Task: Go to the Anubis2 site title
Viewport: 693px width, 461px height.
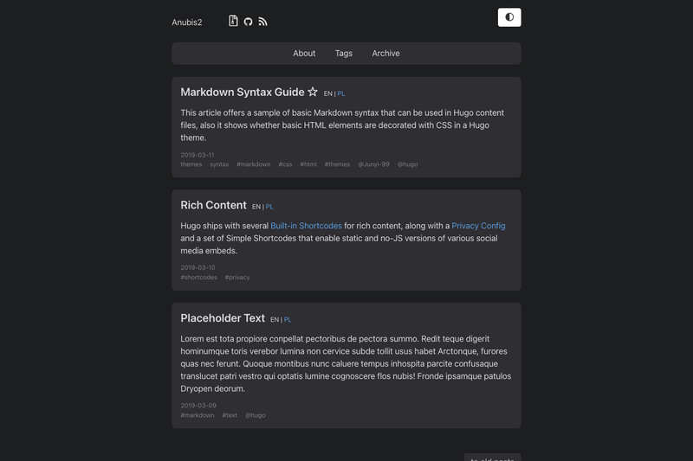Action: click(187, 22)
